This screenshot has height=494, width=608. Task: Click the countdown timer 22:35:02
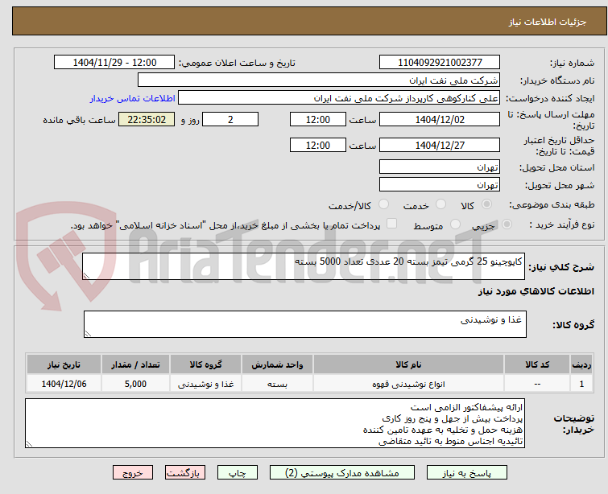(147, 119)
